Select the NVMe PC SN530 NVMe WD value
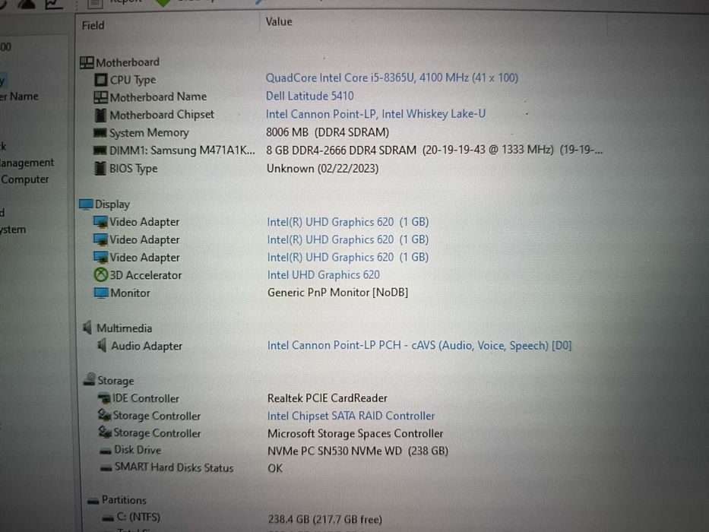Viewport: 709px width, 532px height. (x=358, y=451)
